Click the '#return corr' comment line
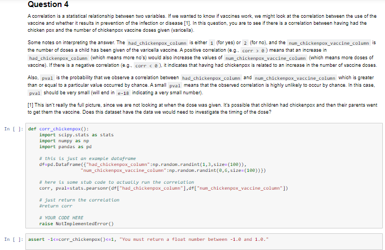The height and width of the screenshot is (250, 385). (x=56, y=206)
